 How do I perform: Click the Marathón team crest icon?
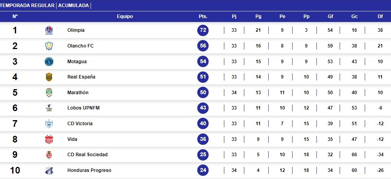pos(49,93)
